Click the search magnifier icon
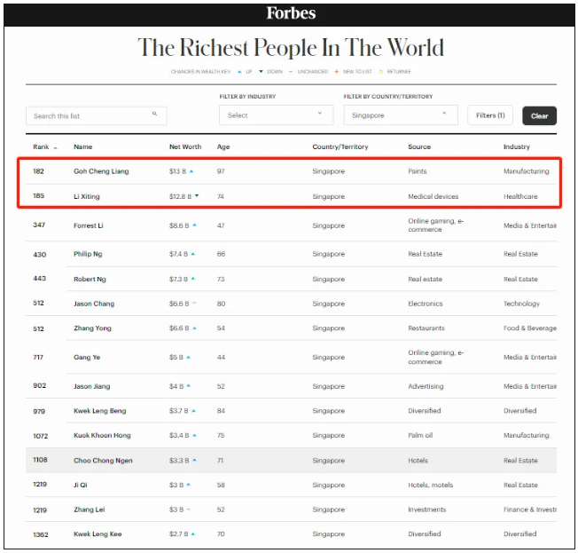The height and width of the screenshot is (553, 578). tap(155, 114)
